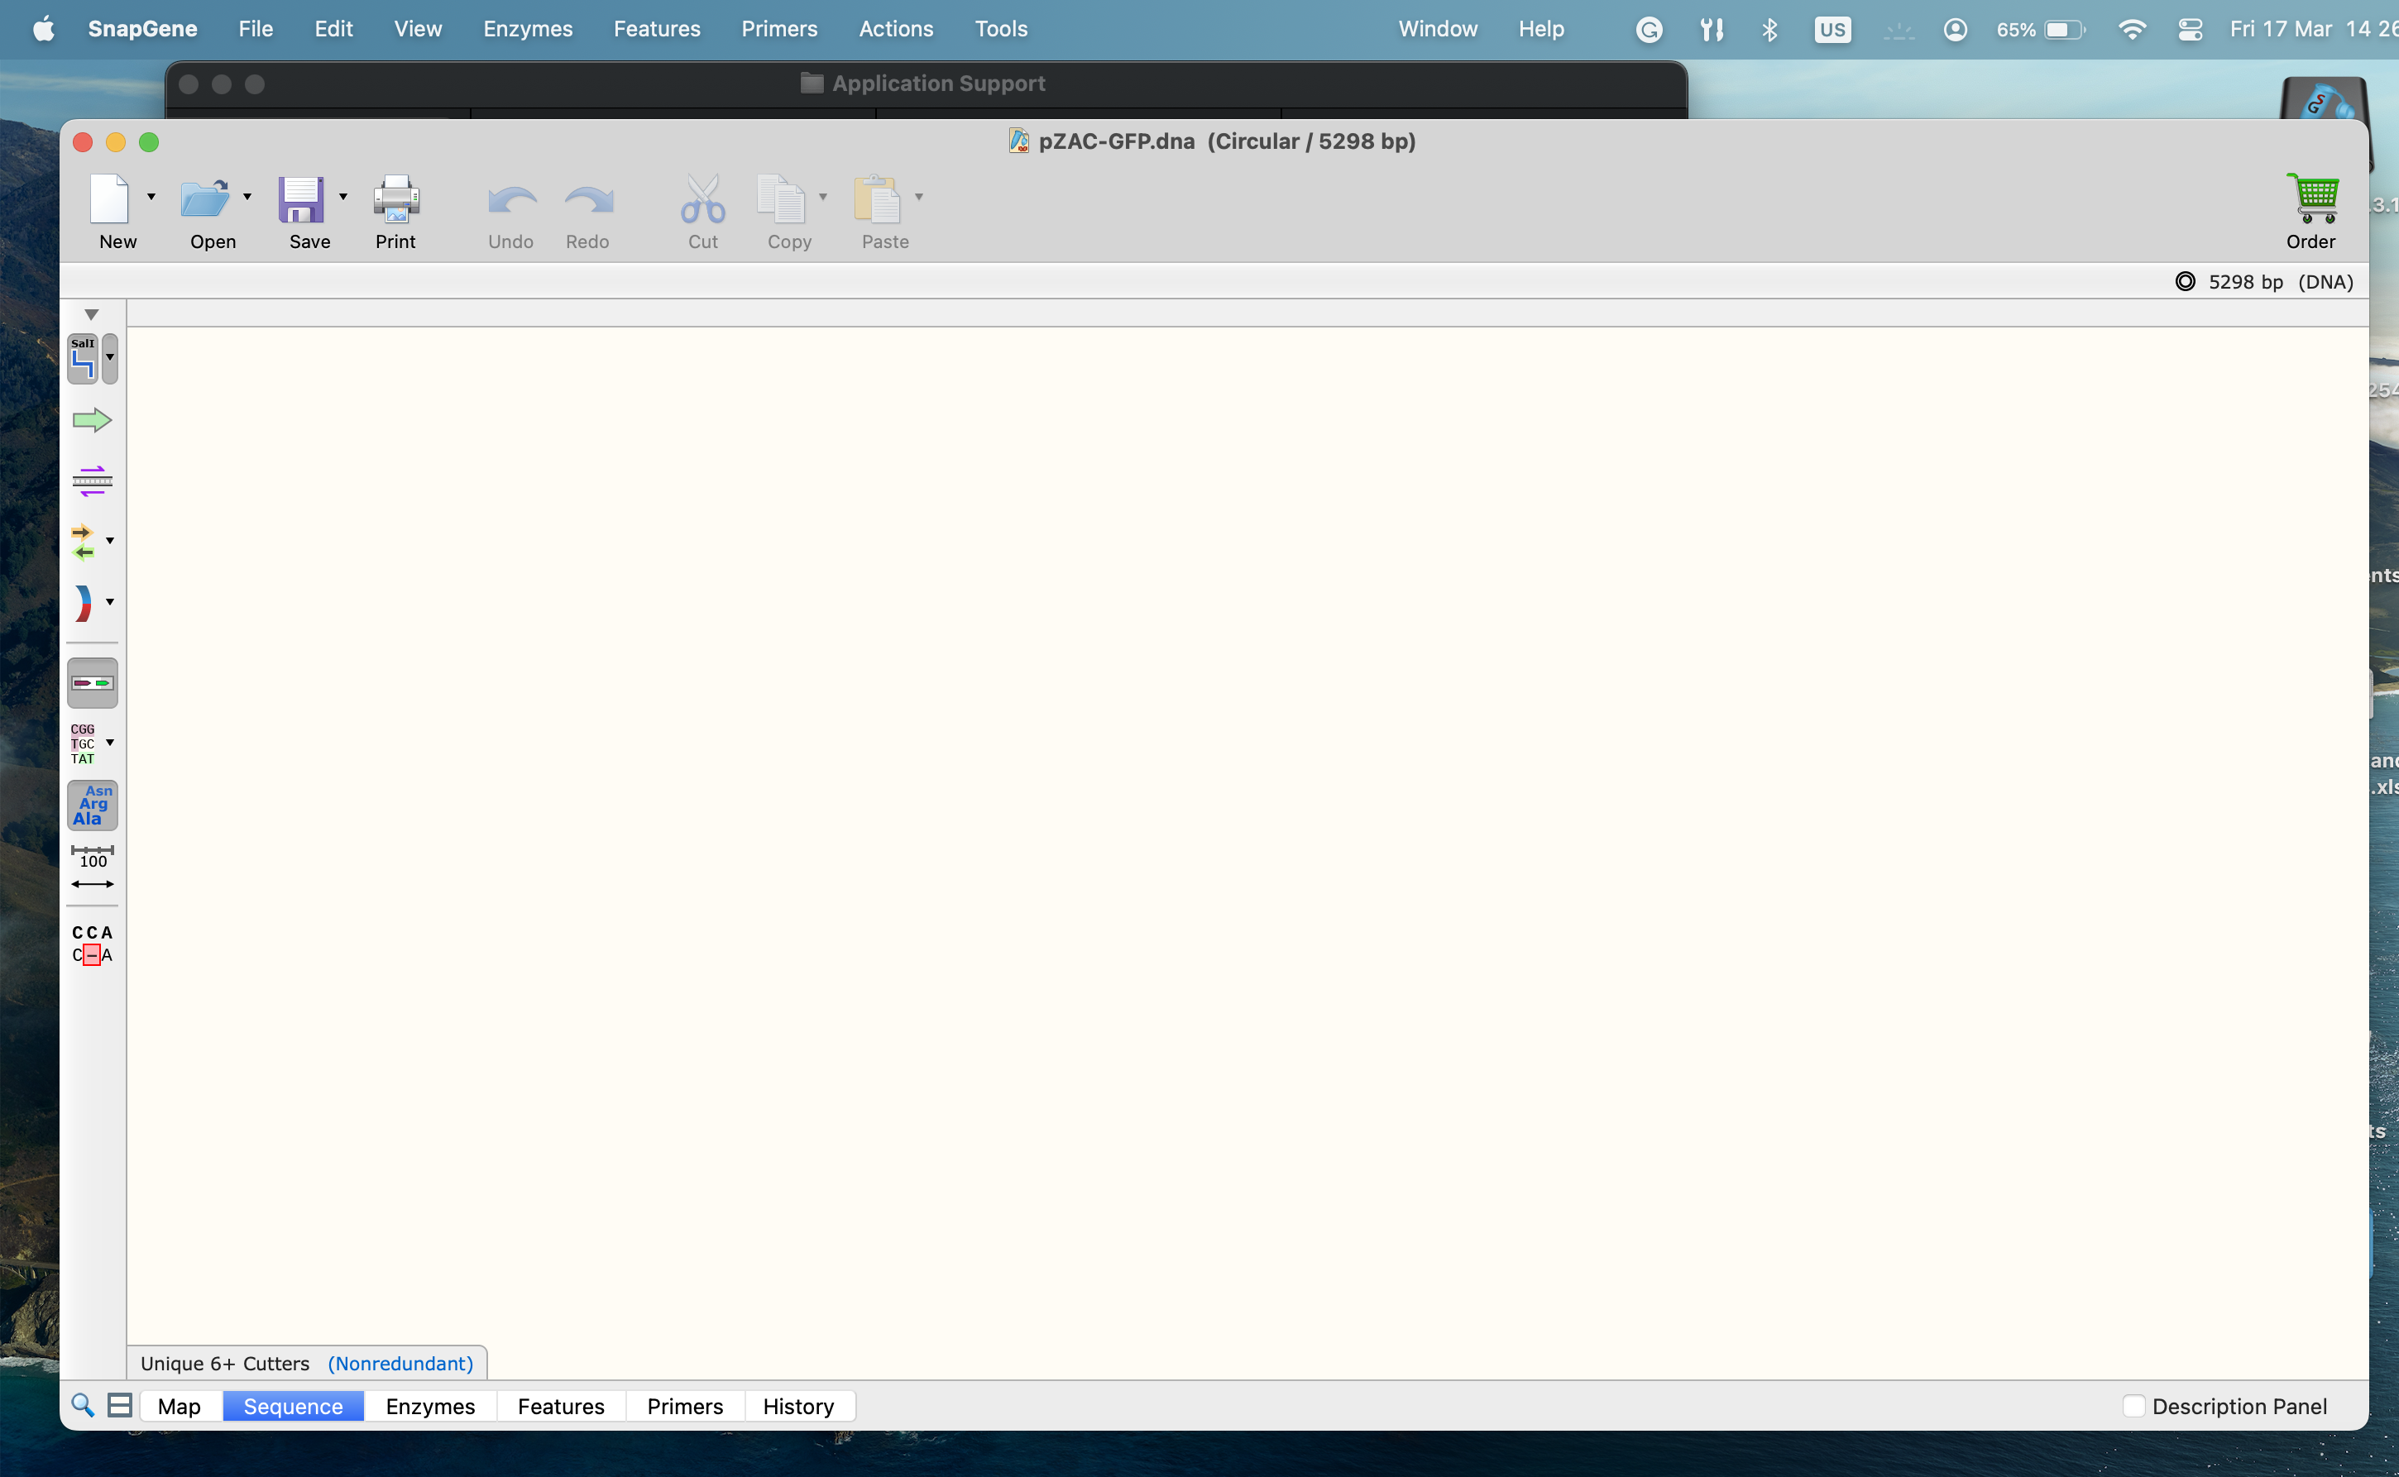2399x1477 pixels.
Task: Toggle the blue-red arc side toolbar icon
Action: [x=83, y=603]
